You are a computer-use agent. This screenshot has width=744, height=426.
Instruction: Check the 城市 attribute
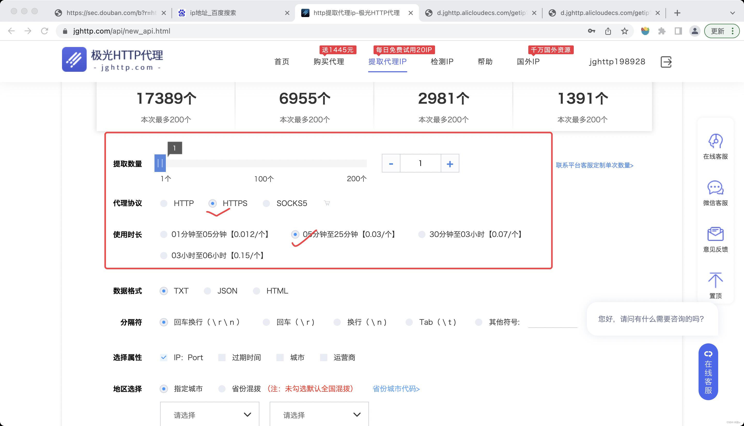click(x=280, y=357)
